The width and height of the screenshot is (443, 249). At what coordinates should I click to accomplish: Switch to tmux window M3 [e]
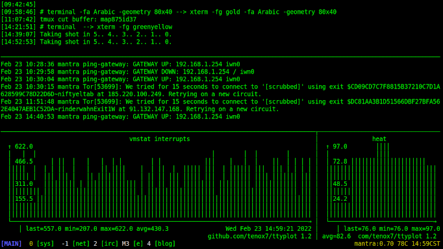click(133, 244)
